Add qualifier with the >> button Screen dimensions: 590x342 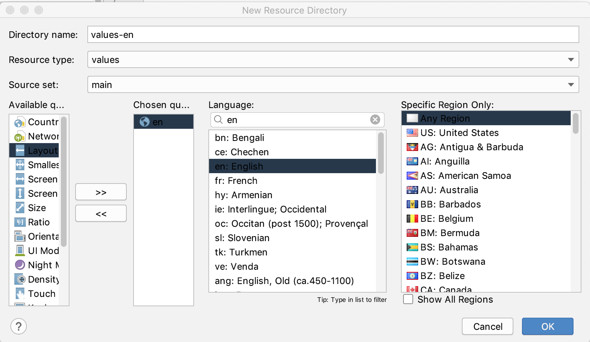[x=101, y=192]
